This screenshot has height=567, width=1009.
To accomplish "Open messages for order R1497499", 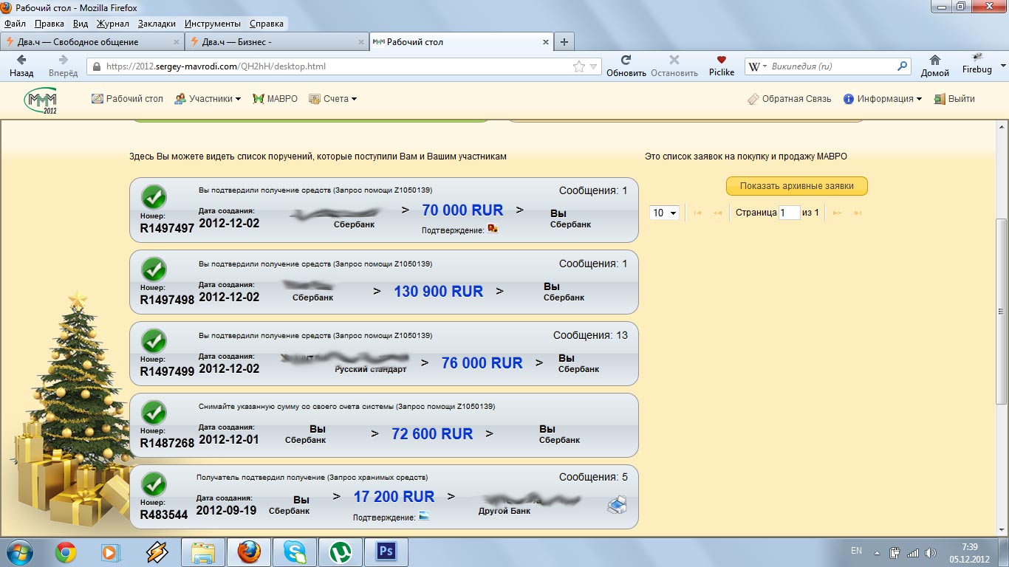I will pos(590,335).
